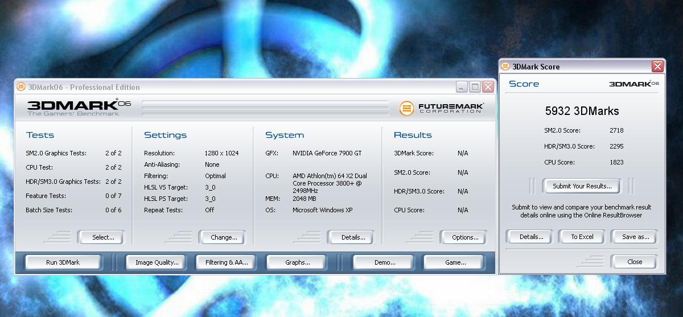The width and height of the screenshot is (683, 317).
Task: Click the Settings section heading
Action: [x=165, y=135]
